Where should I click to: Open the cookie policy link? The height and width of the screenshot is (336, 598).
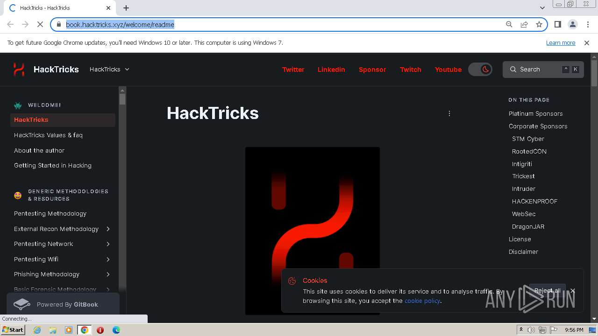pos(422,301)
